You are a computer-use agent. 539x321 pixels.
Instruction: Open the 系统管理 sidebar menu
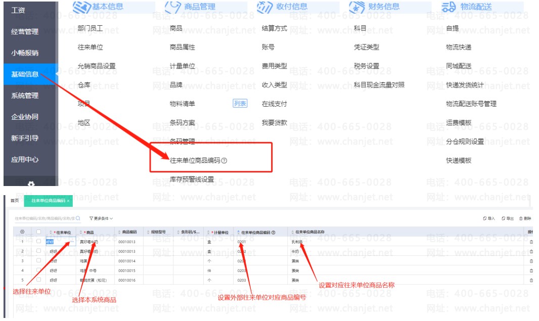[x=25, y=96]
